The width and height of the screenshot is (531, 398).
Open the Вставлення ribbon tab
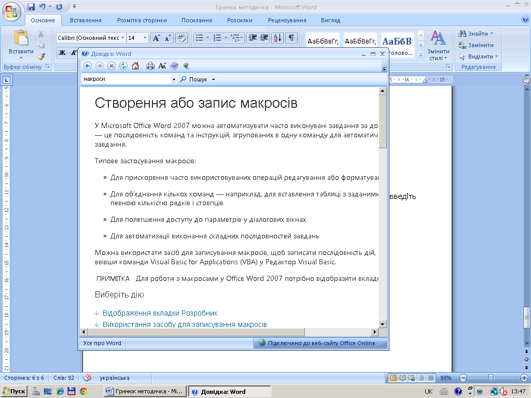point(86,20)
